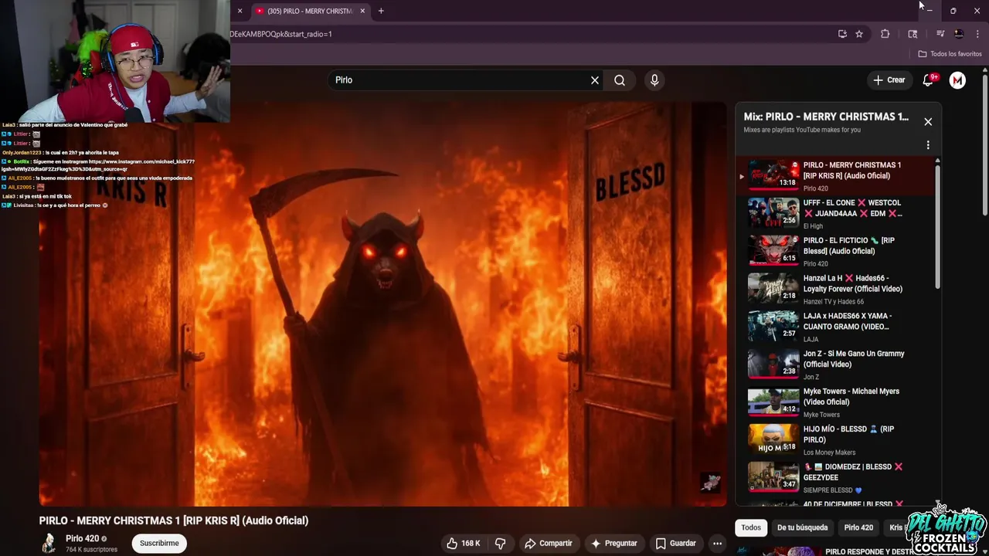
Task: Play Hanzel La H Loyalty Forever video
Action: 834,290
